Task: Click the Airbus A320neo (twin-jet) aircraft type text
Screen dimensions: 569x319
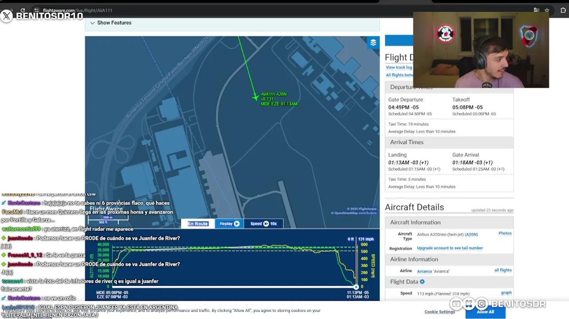Action: click(440, 234)
